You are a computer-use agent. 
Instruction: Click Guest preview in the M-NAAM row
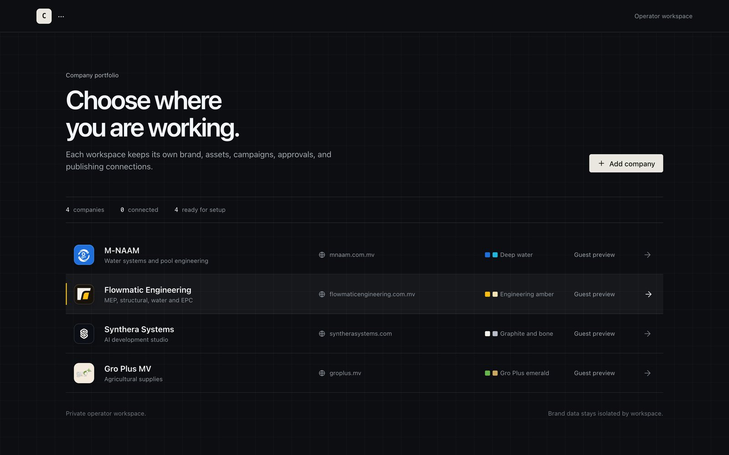point(594,255)
